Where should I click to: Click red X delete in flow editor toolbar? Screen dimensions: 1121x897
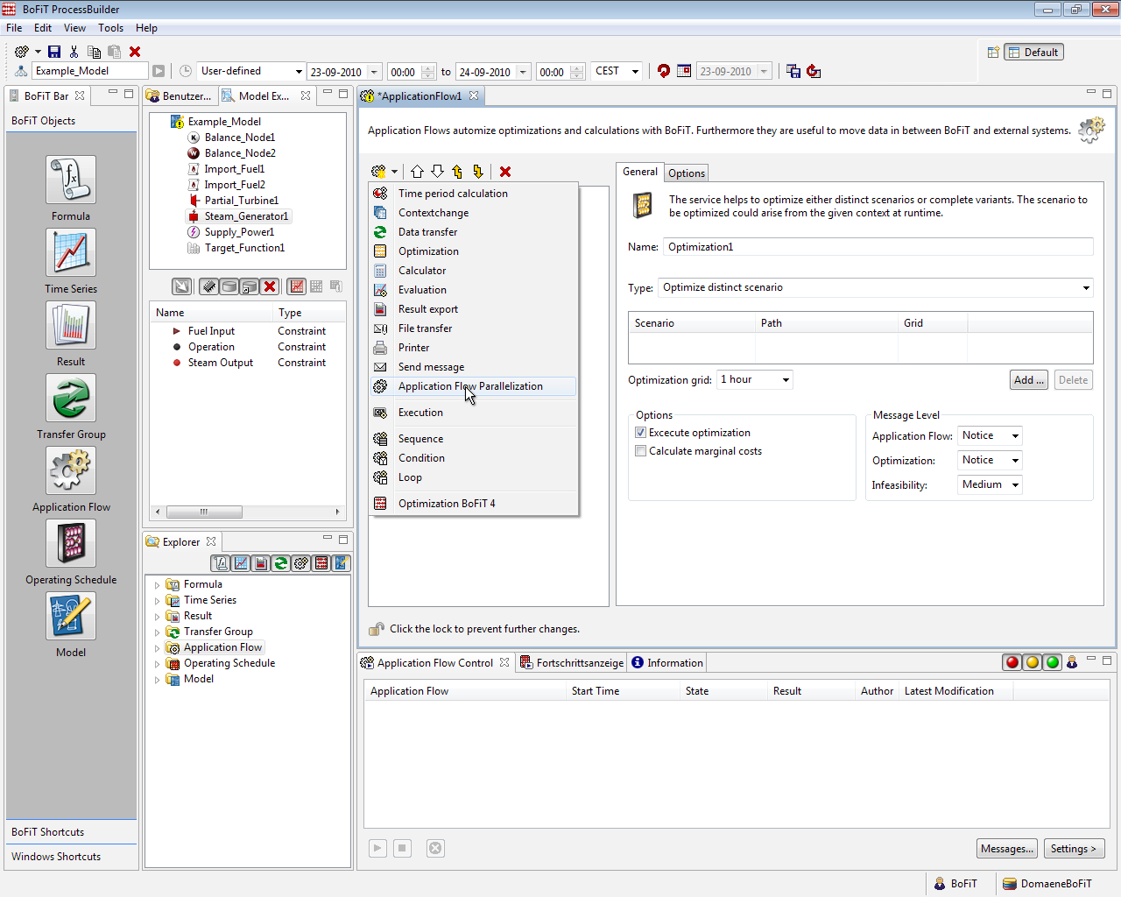pyautogui.click(x=505, y=172)
